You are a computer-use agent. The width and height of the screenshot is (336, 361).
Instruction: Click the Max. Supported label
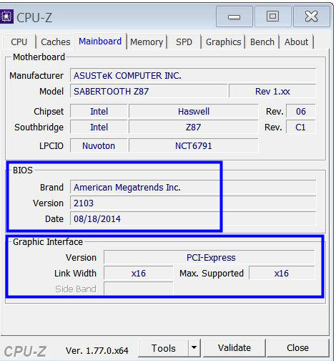pos(212,273)
